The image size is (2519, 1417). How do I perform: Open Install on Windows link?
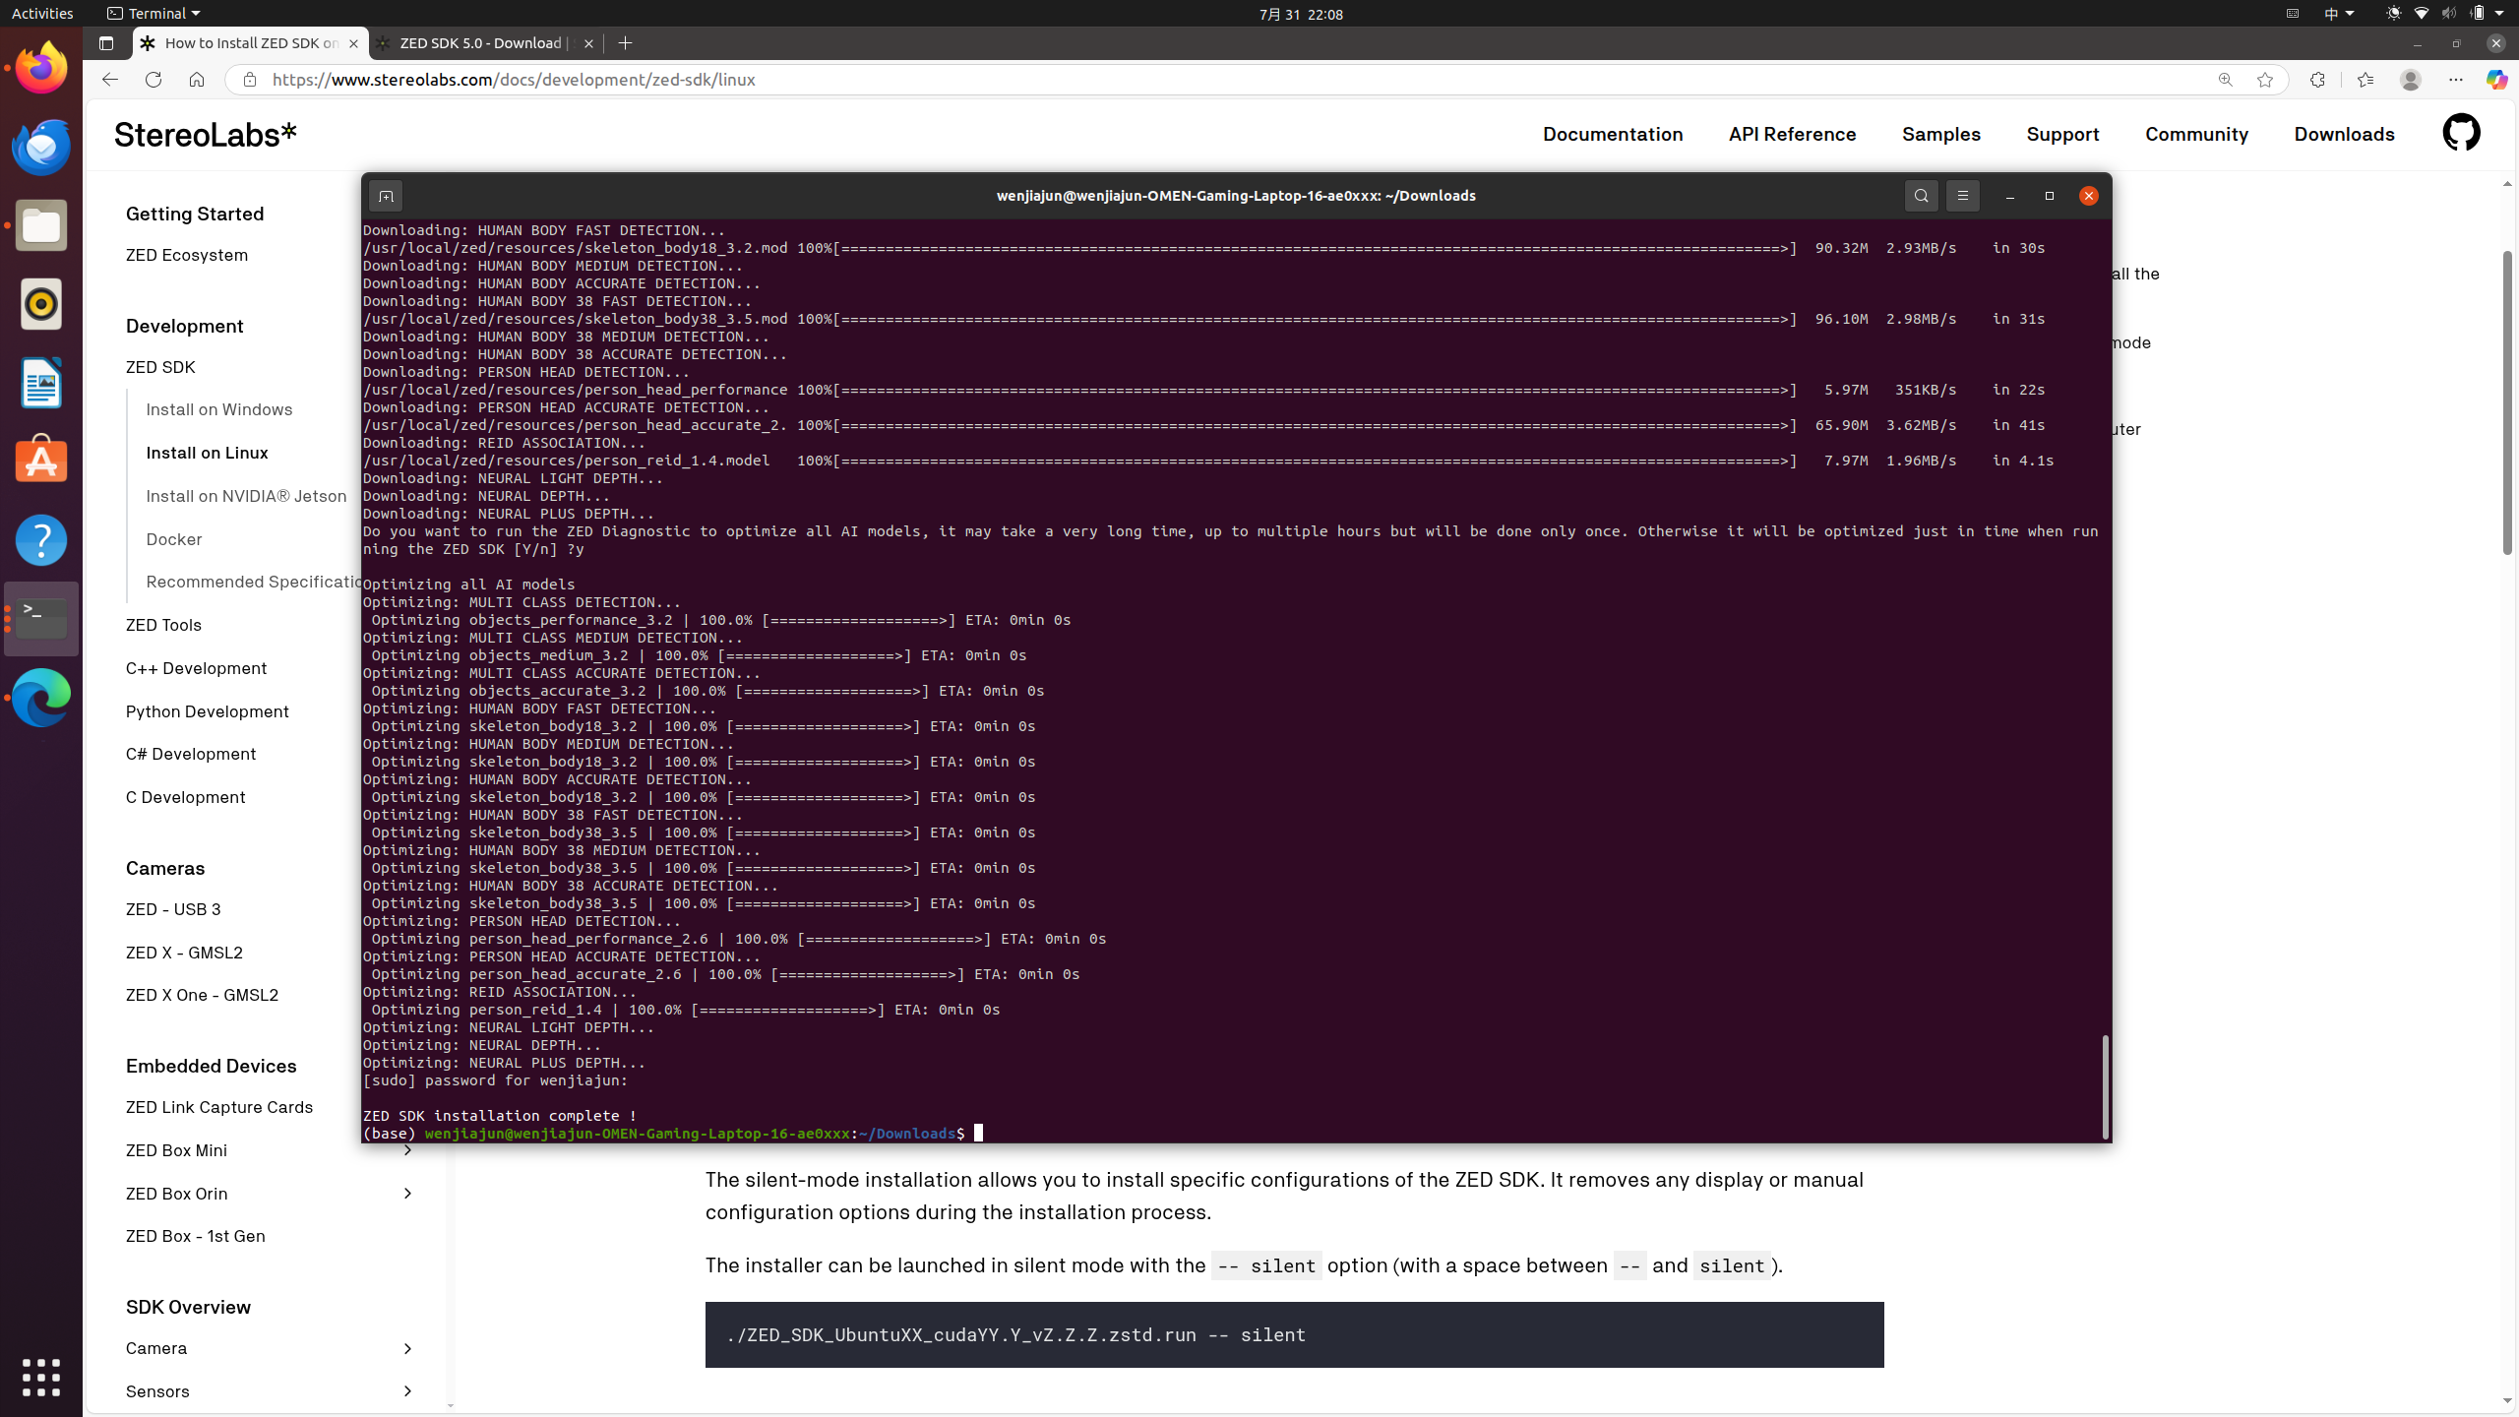coord(218,409)
